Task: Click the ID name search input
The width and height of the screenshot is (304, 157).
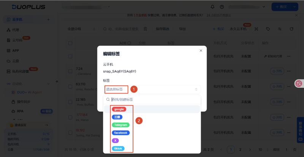Action: coord(123,29)
